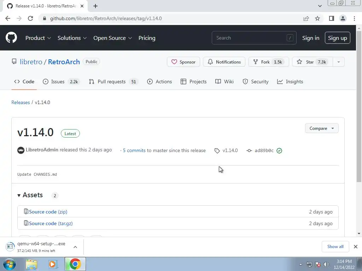Download Source code (tar.gz)
The image size is (362, 271).
pos(51,223)
